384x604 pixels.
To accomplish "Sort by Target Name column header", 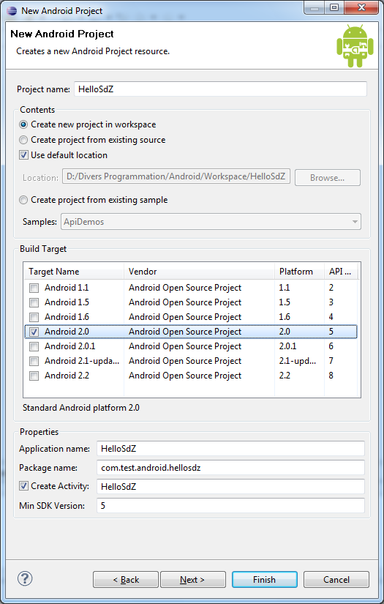I will 74,271.
